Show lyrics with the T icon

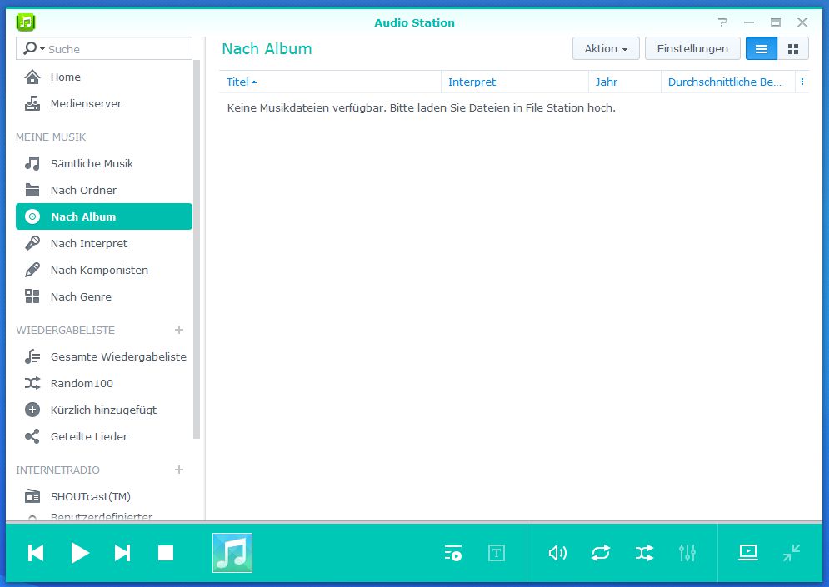[496, 553]
